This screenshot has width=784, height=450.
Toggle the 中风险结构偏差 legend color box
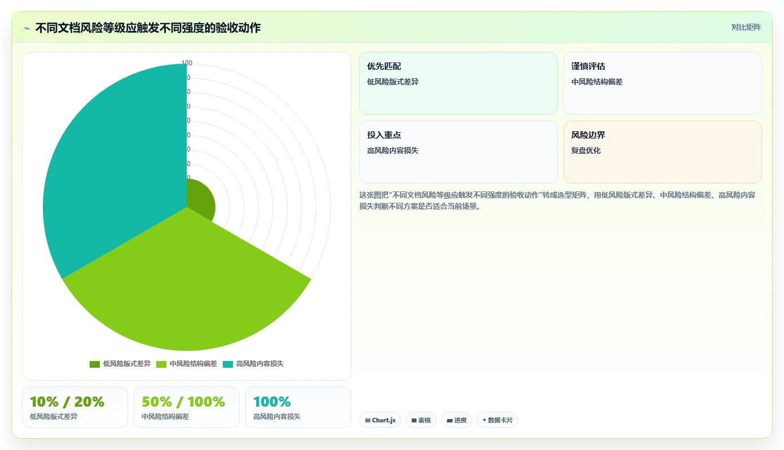coord(161,364)
